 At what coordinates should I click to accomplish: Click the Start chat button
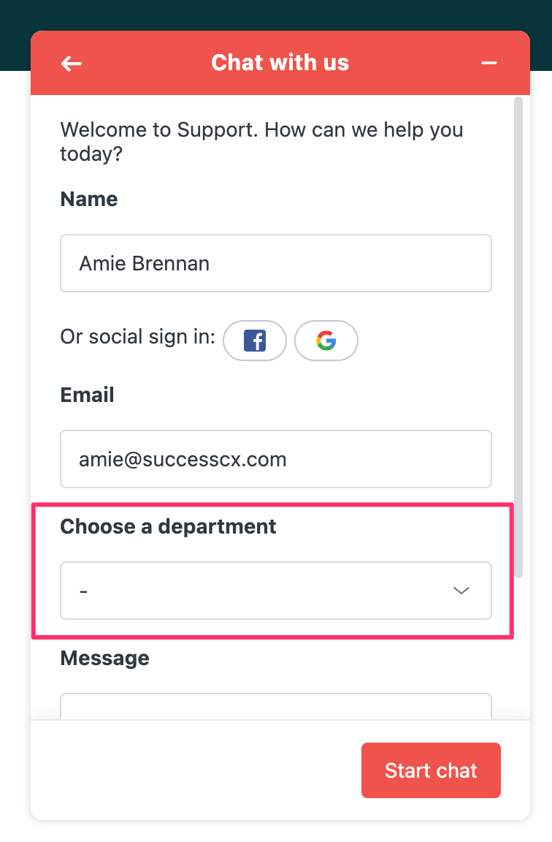[x=431, y=770]
